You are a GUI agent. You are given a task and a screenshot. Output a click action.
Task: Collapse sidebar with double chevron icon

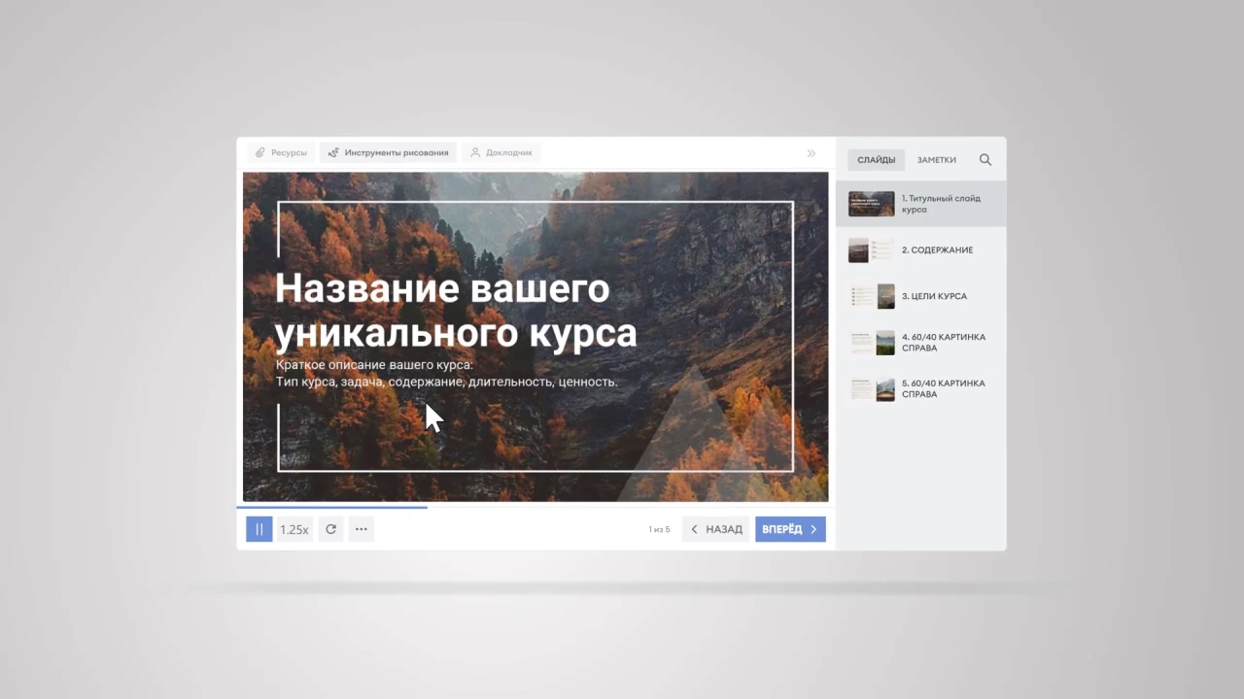pyautogui.click(x=812, y=153)
